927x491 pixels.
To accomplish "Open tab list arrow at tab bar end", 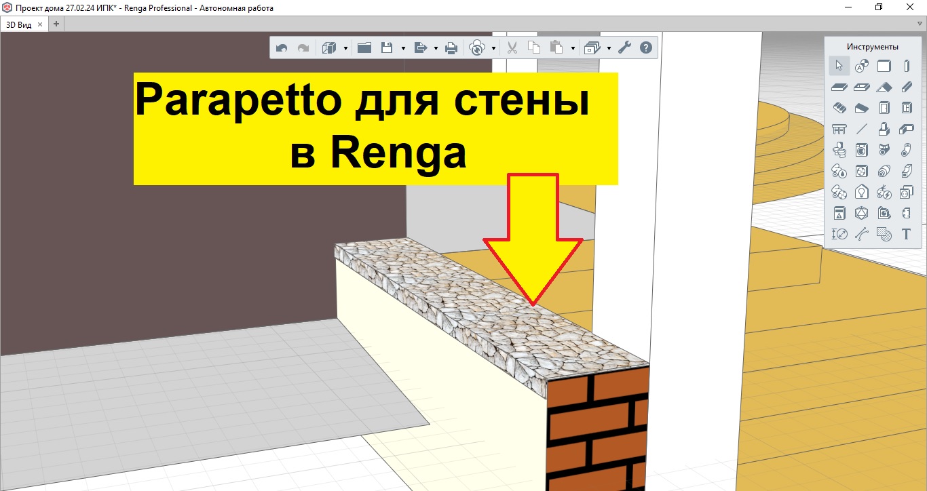I will pos(920,24).
